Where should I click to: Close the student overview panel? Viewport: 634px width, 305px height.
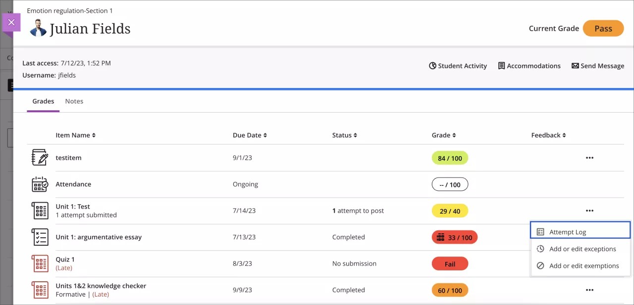point(11,22)
